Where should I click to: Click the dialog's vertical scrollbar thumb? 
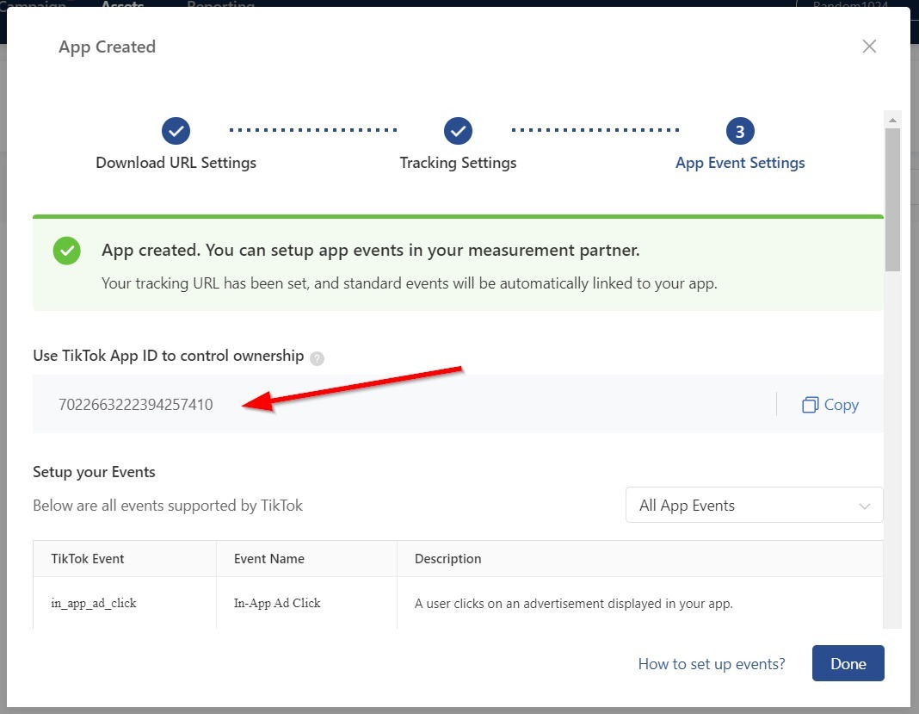pyautogui.click(x=892, y=200)
